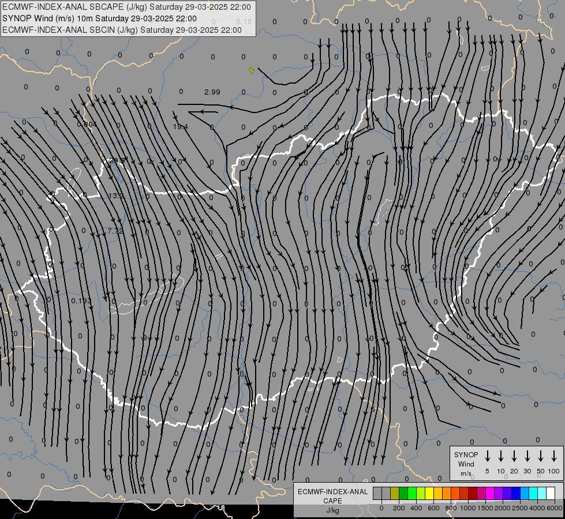Click the m/s unit in wind legend
Viewport: 565px width, 519px height.
[x=466, y=473]
